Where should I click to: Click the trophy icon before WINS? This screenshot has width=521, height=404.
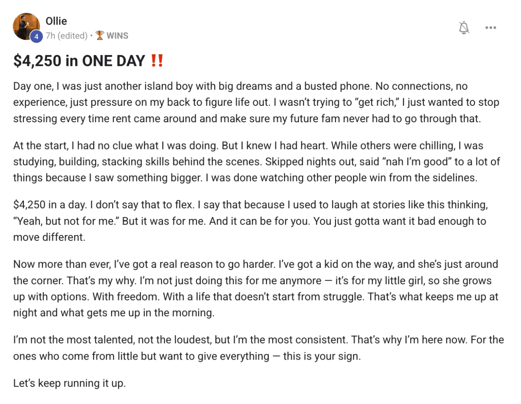100,35
